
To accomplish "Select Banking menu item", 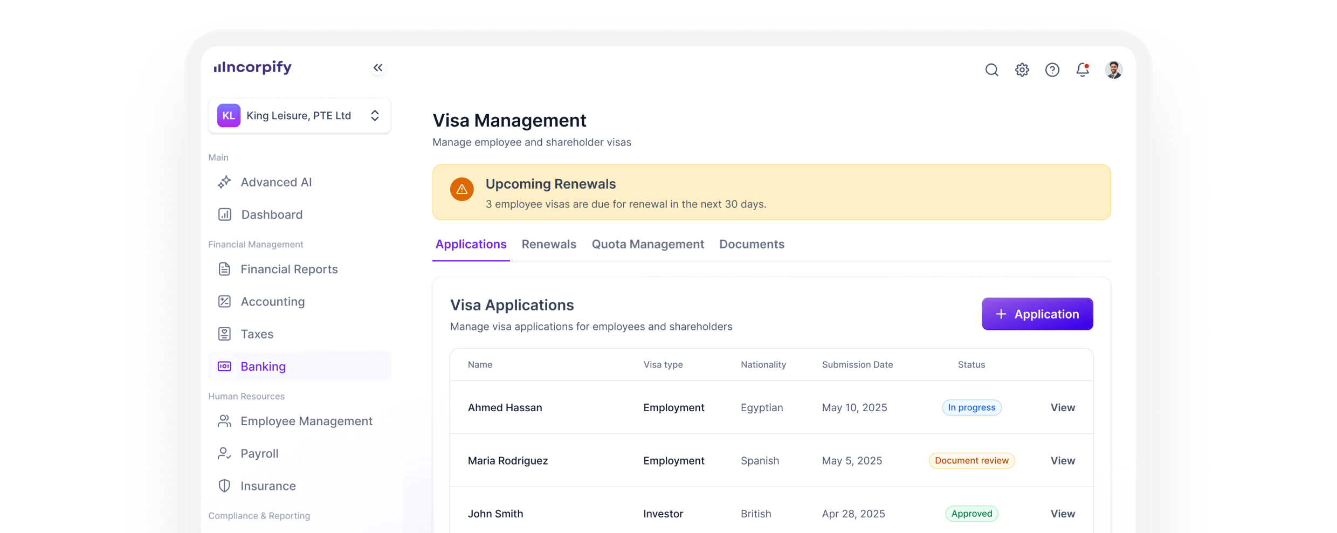I will click(263, 366).
